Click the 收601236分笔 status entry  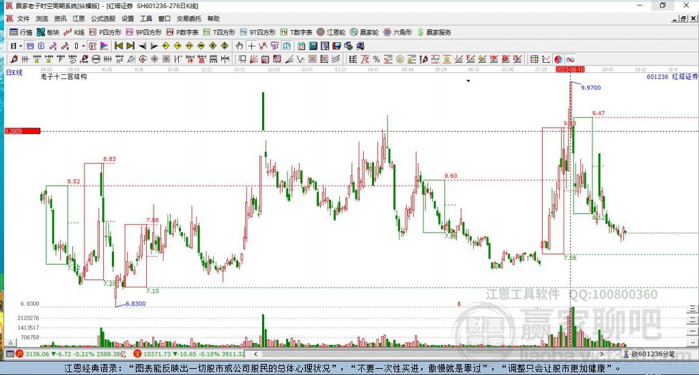click(649, 354)
